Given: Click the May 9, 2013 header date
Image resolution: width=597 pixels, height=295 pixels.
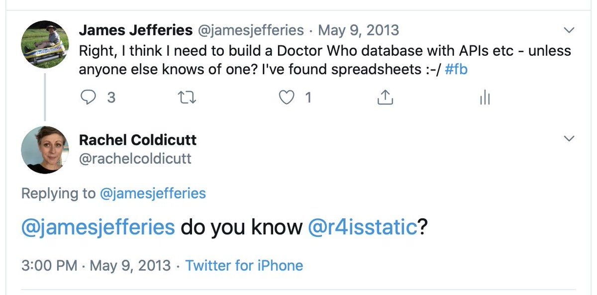Looking at the screenshot, I should coord(358,30).
